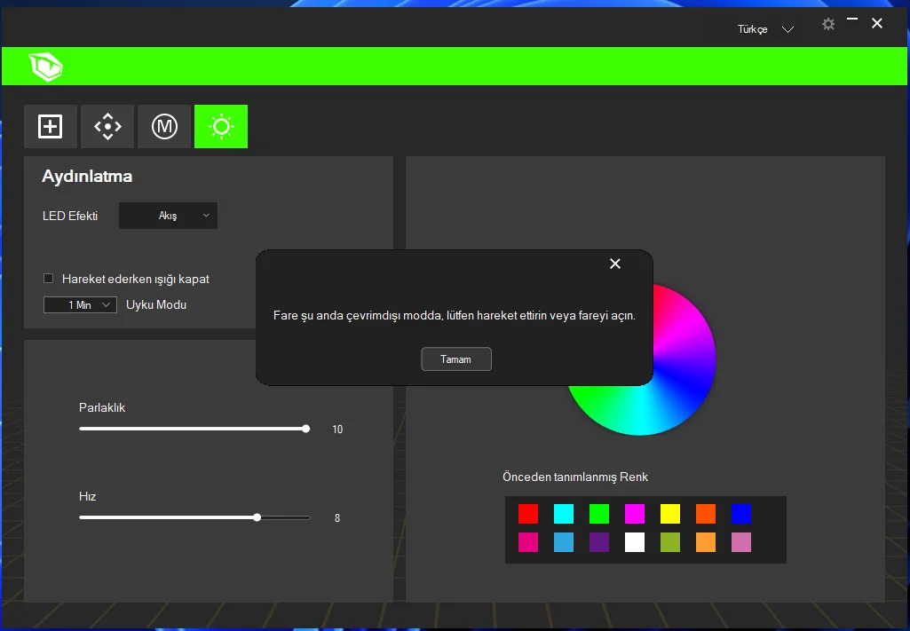Image resolution: width=910 pixels, height=631 pixels.
Task: Open settings gear icon in title bar
Action: 828,24
